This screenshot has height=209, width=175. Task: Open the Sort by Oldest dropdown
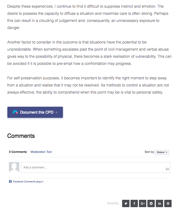(162, 152)
